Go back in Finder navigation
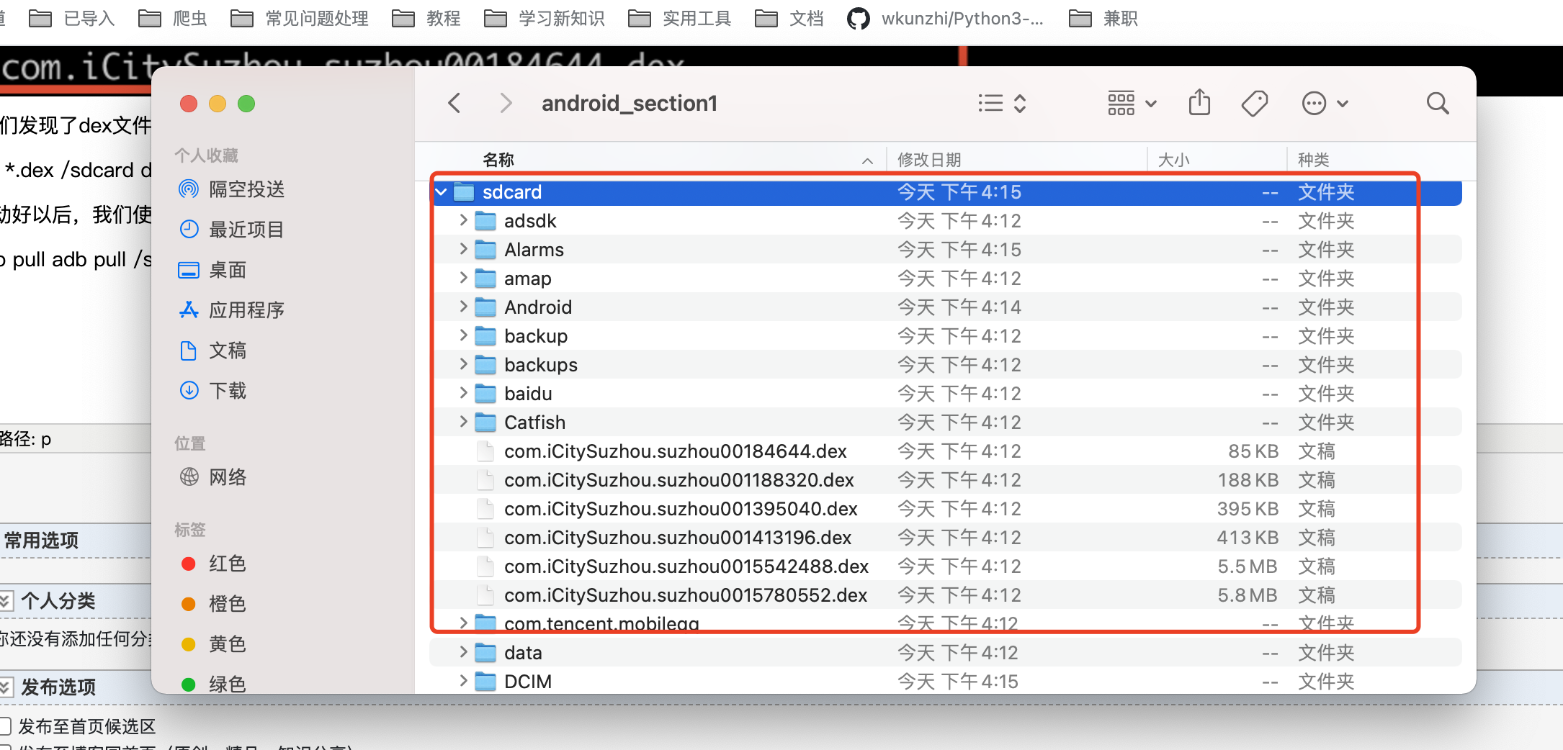Image resolution: width=1563 pixels, height=750 pixels. pos(454,104)
